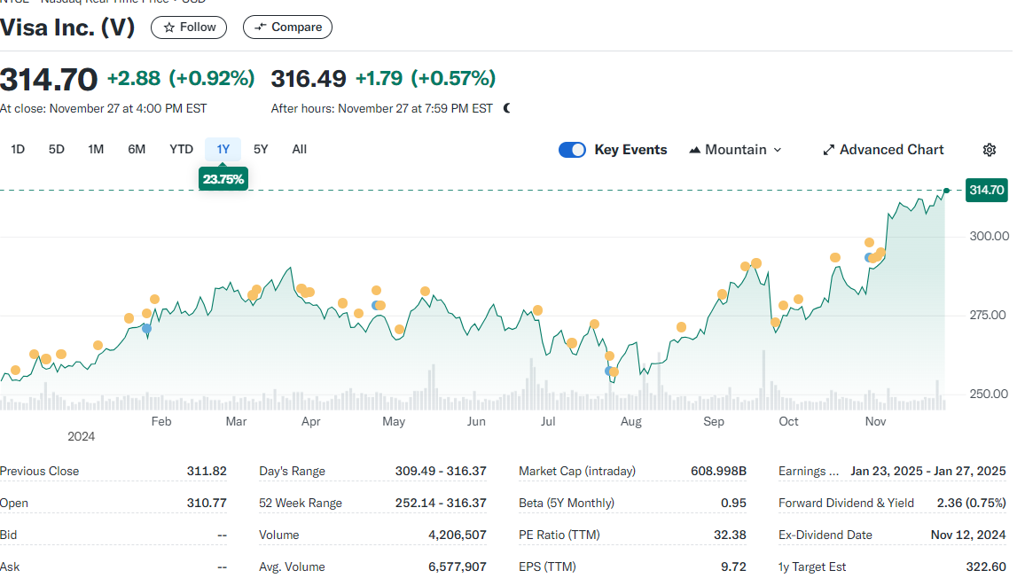This screenshot has height=586, width=1017.
Task: Show the All-time chart range
Action: coord(299,149)
